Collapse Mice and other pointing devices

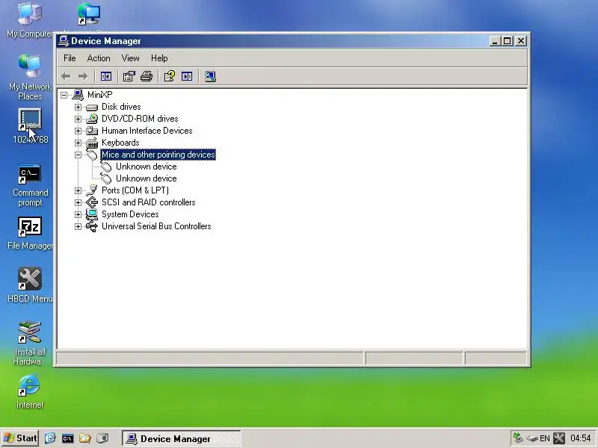pyautogui.click(x=78, y=155)
